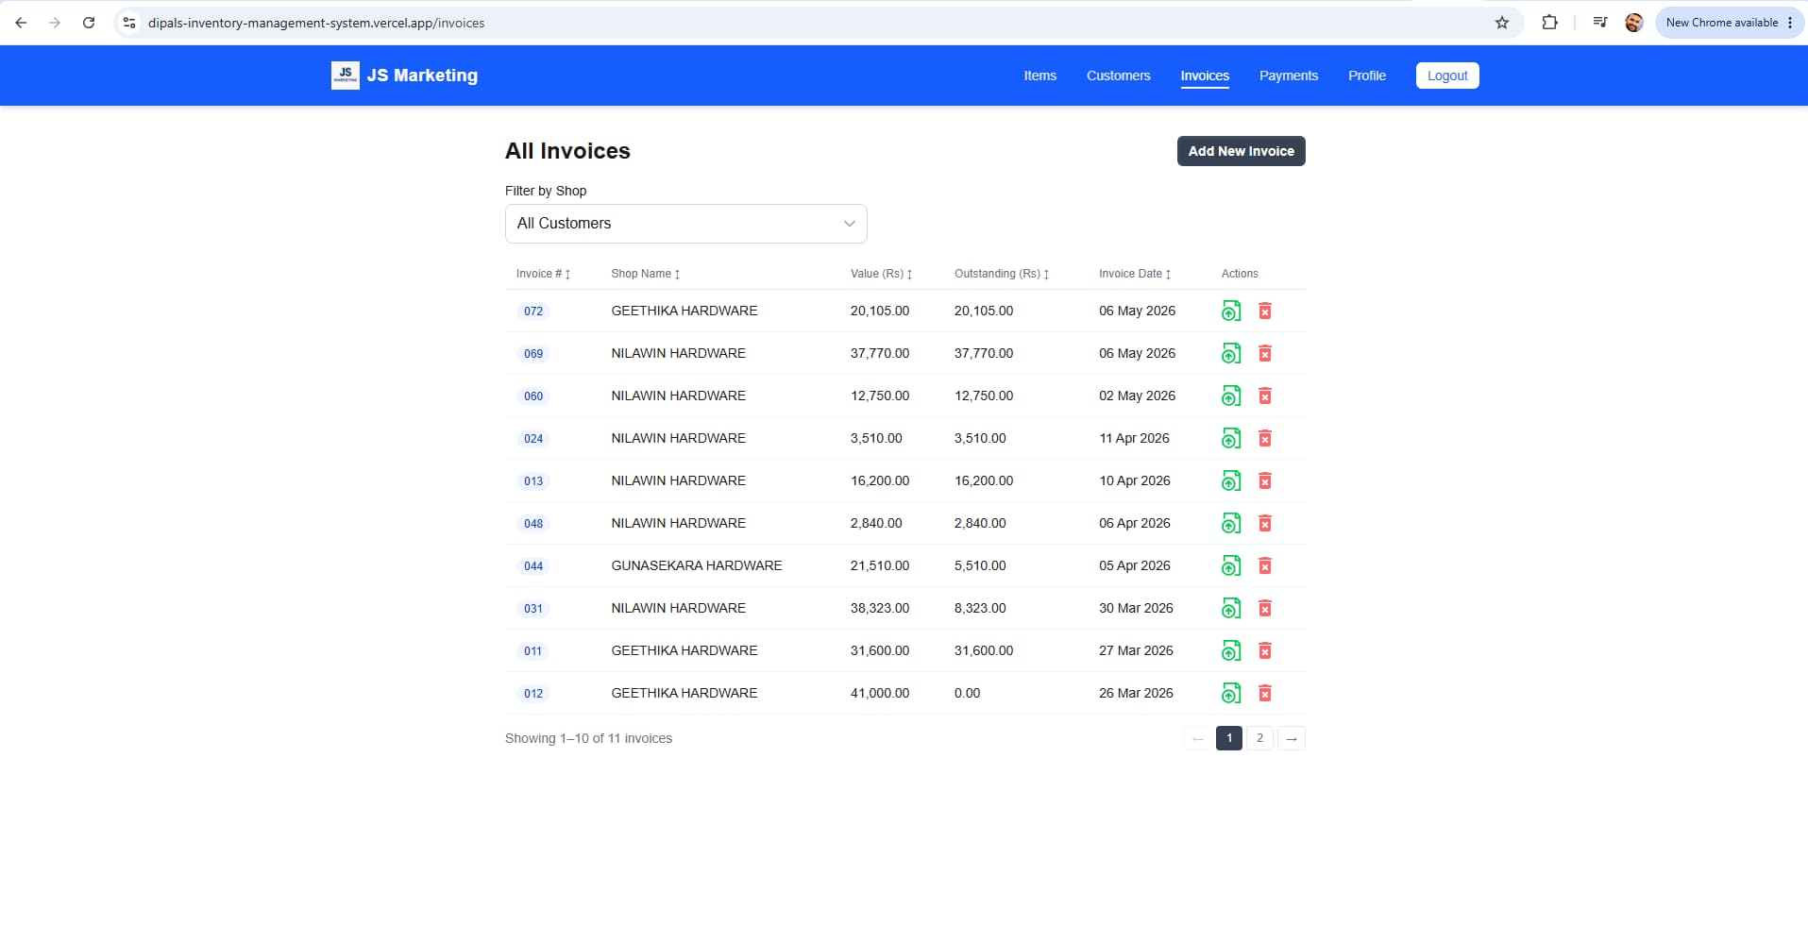
Task: Click the JS Marketing brand title
Action: pyautogui.click(x=422, y=76)
